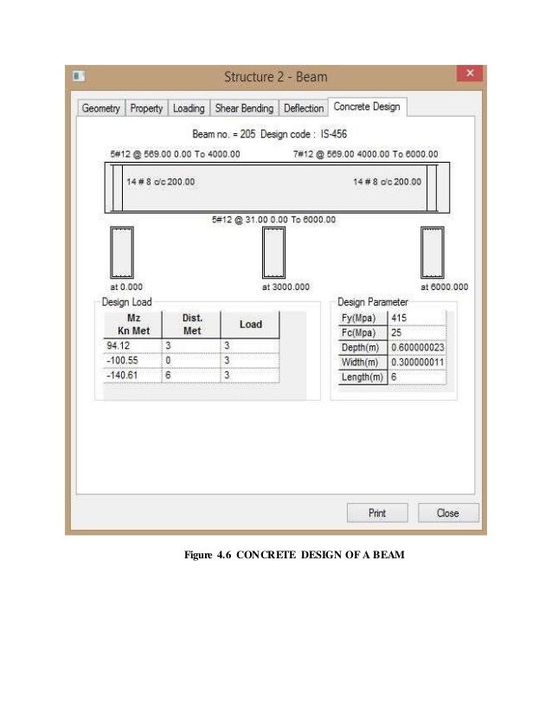Click the Mz value -100.55 cell
The height and width of the screenshot is (715, 552).
(x=132, y=360)
